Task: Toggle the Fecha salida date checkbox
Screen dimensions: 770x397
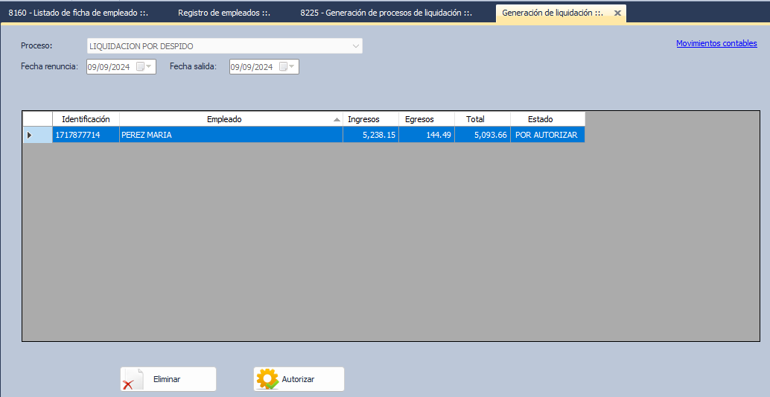Action: [283, 67]
